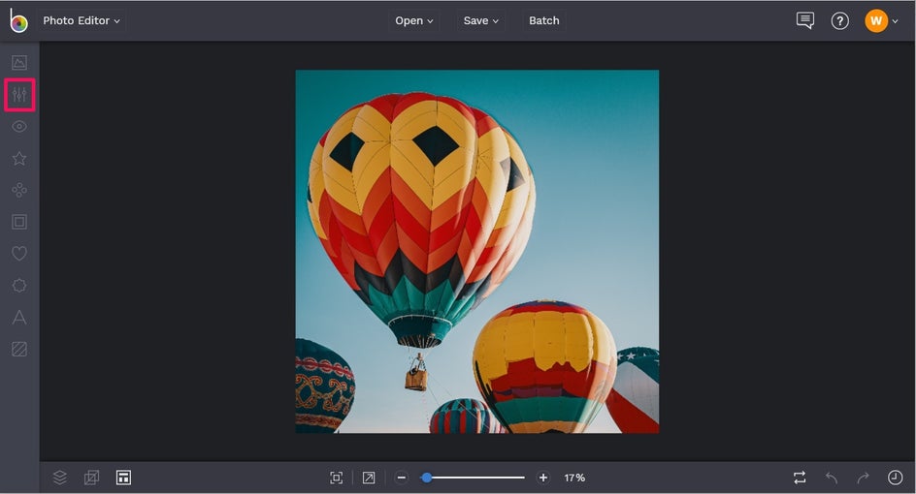Click the zoom slider handle
The height and width of the screenshot is (494, 916).
click(x=427, y=478)
